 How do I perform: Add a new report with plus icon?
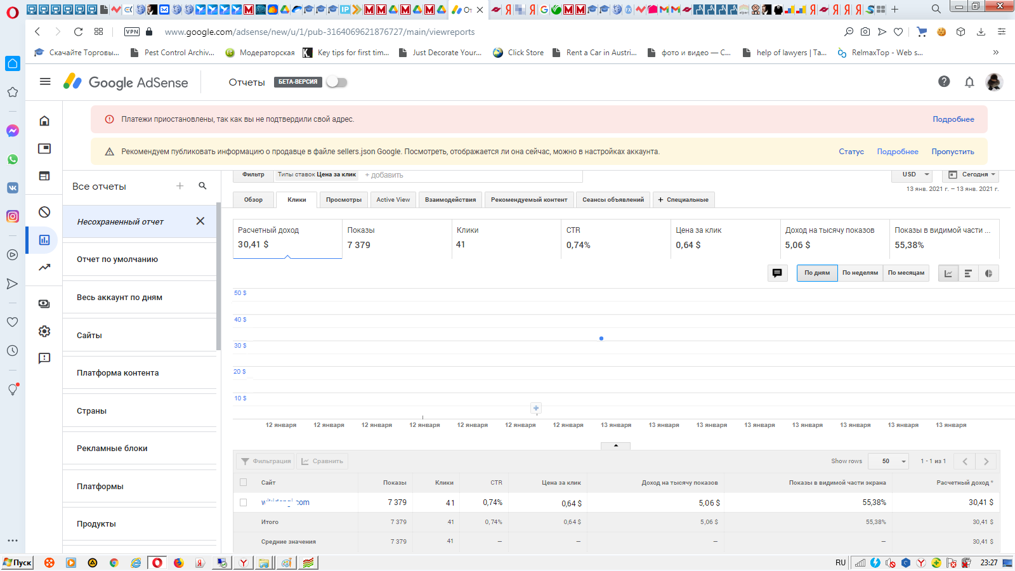(180, 186)
